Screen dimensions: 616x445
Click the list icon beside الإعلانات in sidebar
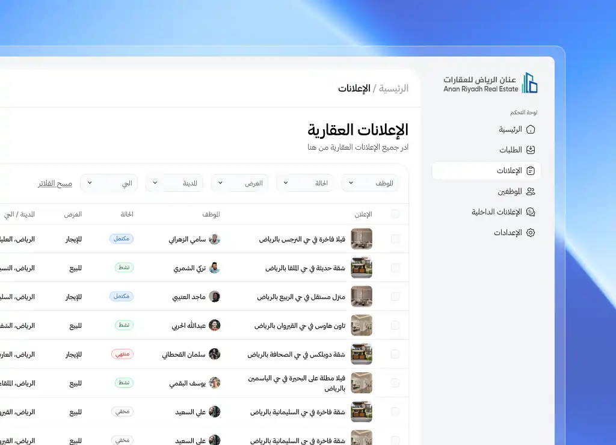[x=531, y=170]
